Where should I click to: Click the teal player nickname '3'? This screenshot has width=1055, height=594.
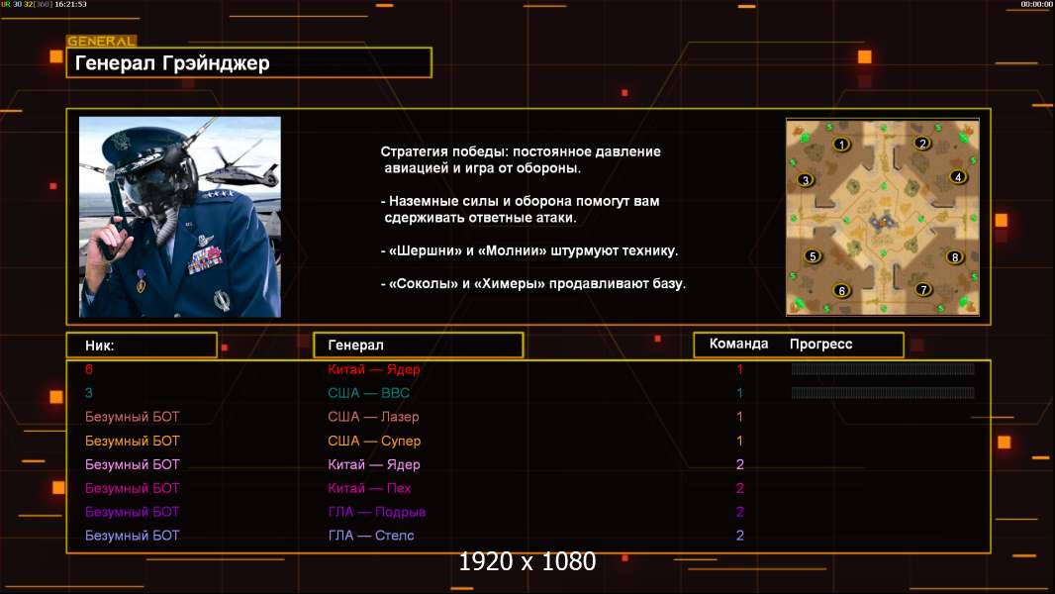click(x=89, y=393)
